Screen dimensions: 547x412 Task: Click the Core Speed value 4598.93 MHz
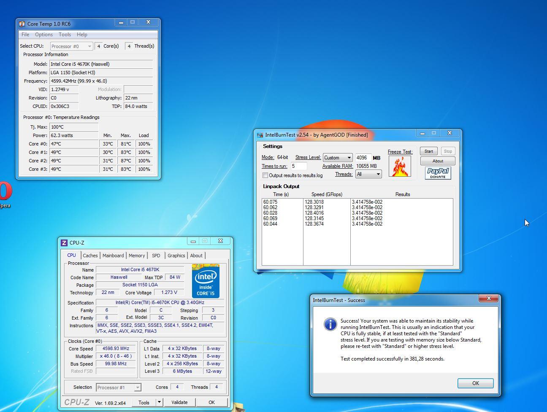pos(116,349)
